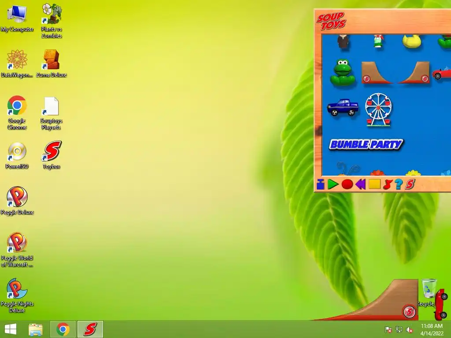The width and height of the screenshot is (451, 338).
Task: Click the green play triangle in Toybox
Action: [x=333, y=184]
